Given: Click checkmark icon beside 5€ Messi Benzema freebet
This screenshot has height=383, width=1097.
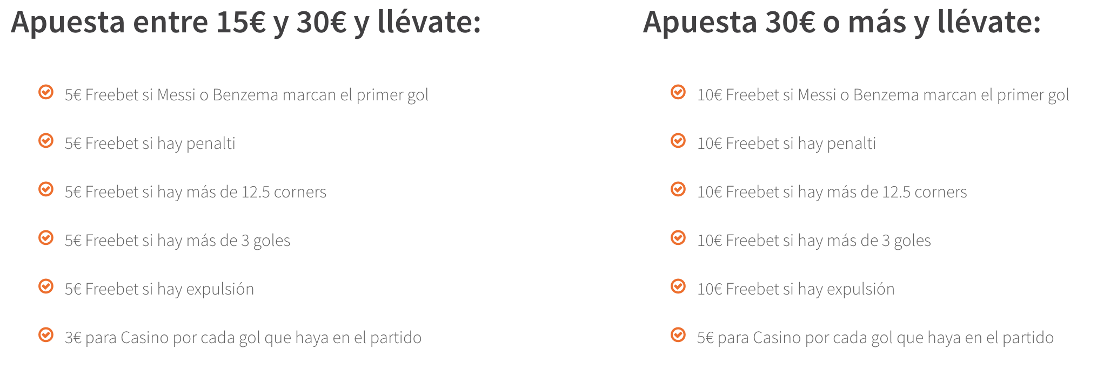Looking at the screenshot, I should point(46,92).
